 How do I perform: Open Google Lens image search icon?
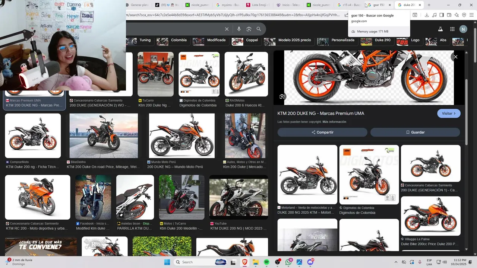tap(249, 29)
